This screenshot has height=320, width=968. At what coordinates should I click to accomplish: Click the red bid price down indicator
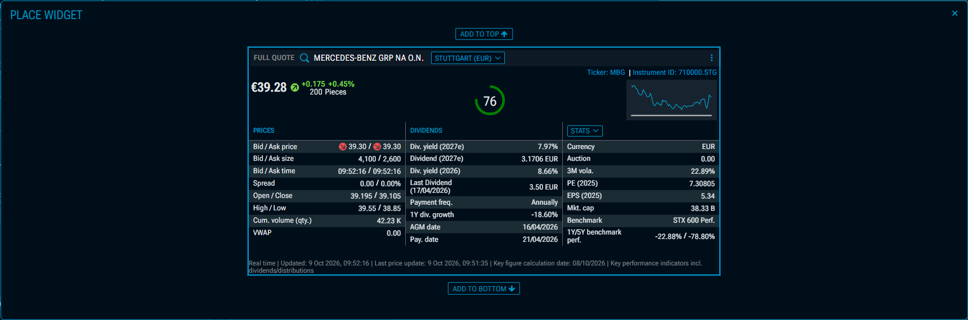[342, 147]
